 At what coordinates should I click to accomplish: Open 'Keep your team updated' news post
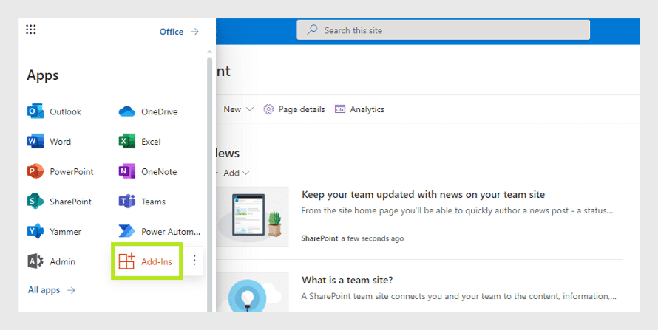423,194
